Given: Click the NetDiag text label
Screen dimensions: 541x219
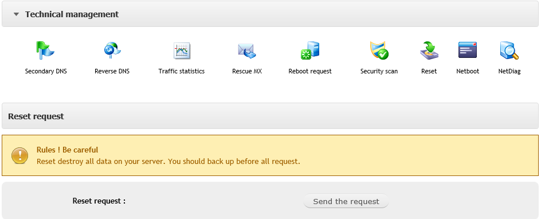Looking at the screenshot, I should point(509,72).
